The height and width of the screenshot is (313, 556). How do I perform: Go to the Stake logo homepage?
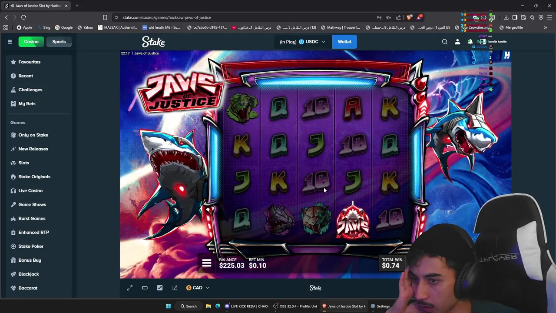(x=153, y=42)
